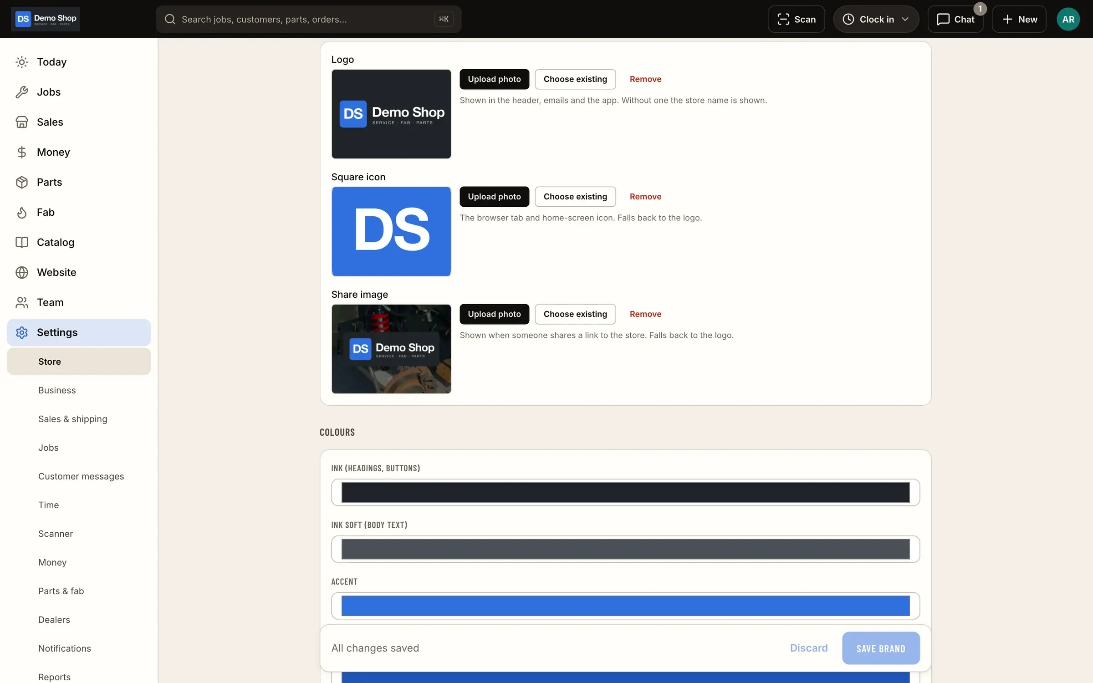
Task: Click the Share image thumbnail
Action: pos(391,349)
